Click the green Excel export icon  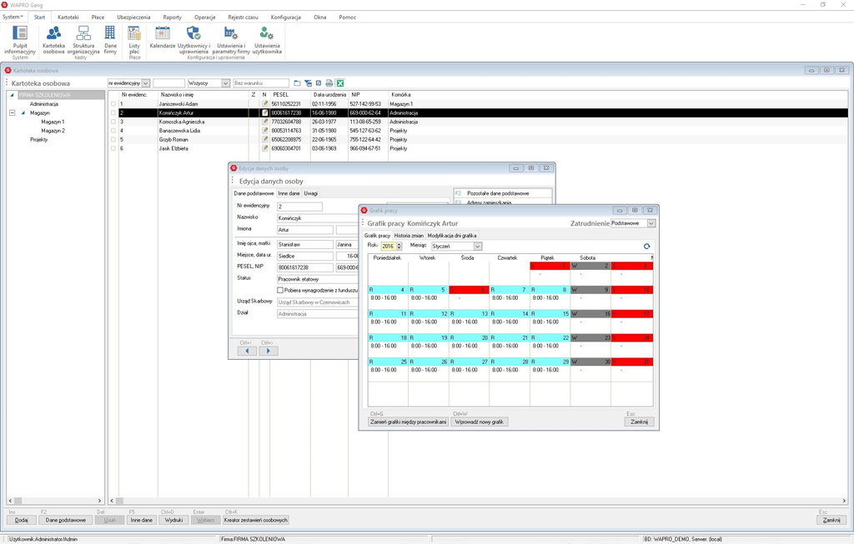click(x=340, y=83)
